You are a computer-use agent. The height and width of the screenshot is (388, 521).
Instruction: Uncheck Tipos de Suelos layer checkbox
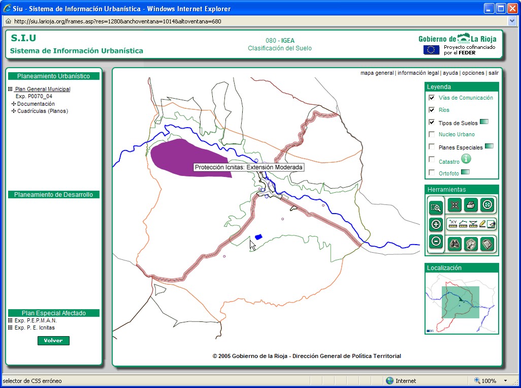(x=432, y=122)
